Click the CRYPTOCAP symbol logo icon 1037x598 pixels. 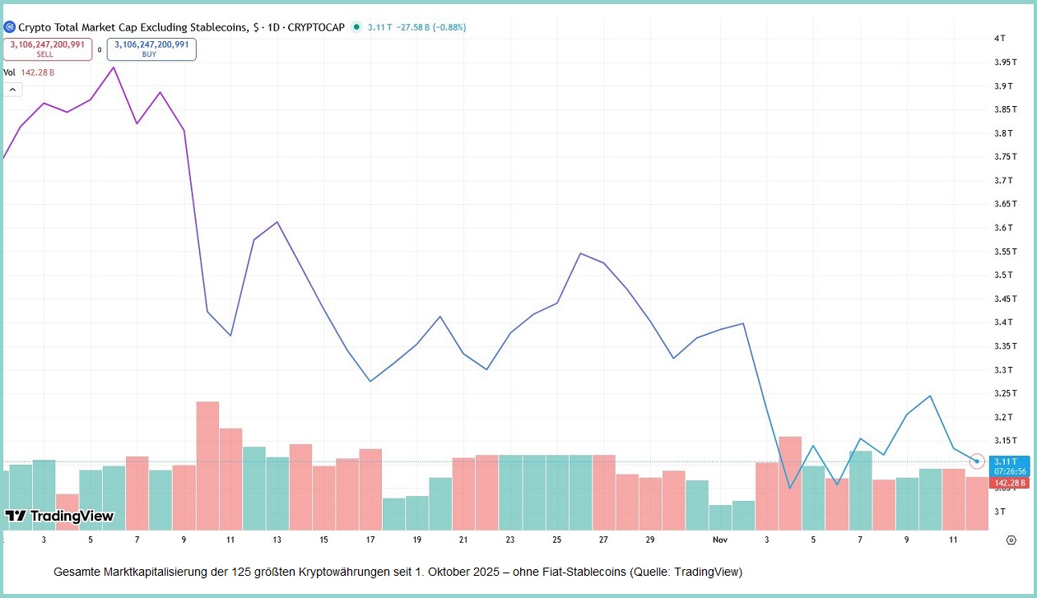(x=9, y=27)
